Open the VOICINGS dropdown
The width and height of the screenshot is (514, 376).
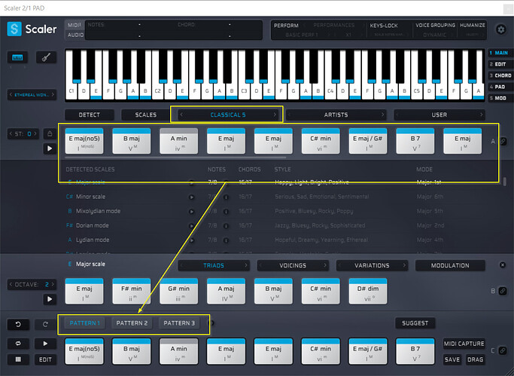pos(293,265)
